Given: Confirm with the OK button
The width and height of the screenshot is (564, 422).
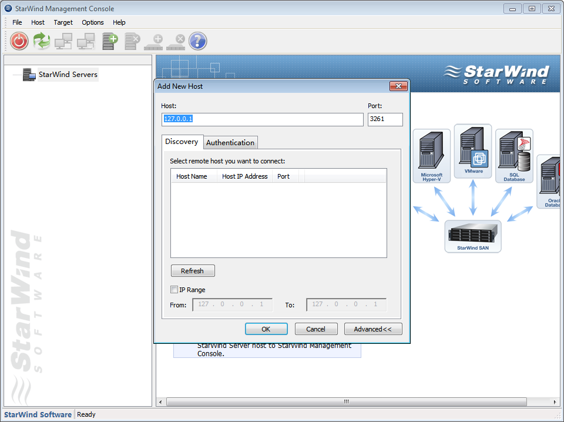Looking at the screenshot, I should tap(266, 329).
